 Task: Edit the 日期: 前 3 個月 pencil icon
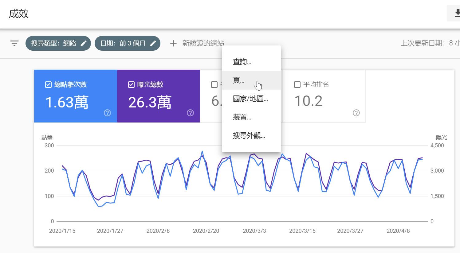point(153,43)
